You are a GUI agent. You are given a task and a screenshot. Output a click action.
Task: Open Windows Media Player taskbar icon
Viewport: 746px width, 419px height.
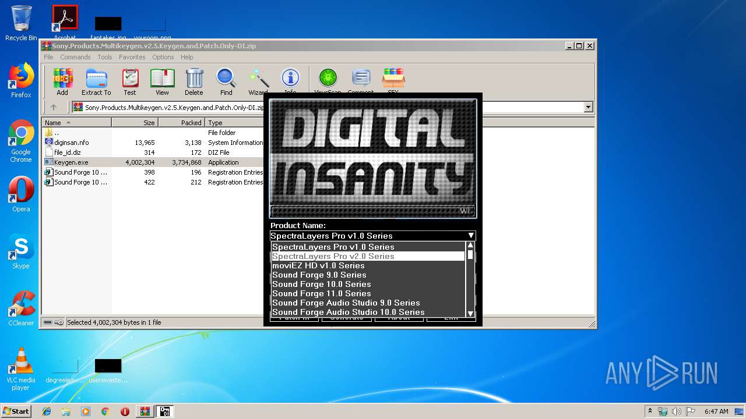[86, 411]
